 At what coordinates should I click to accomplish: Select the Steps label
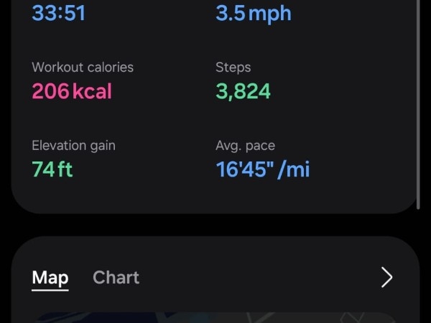pyautogui.click(x=233, y=67)
